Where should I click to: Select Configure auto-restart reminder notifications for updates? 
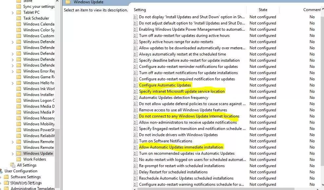pyautogui.click(x=188, y=67)
